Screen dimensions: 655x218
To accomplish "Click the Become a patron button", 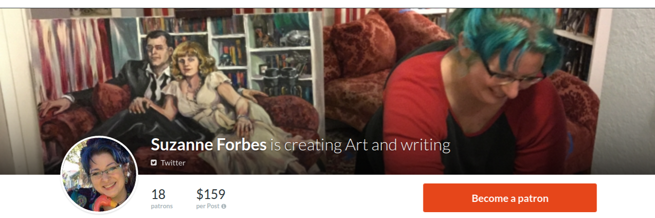I will click(x=509, y=198).
